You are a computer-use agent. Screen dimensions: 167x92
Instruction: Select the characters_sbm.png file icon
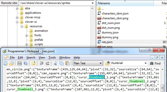(x=99, y=18)
